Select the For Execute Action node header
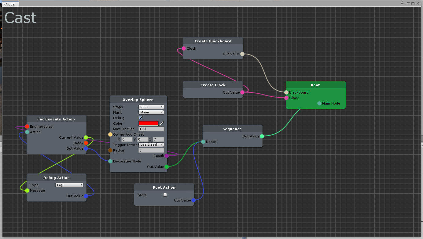423x239 pixels. point(57,119)
